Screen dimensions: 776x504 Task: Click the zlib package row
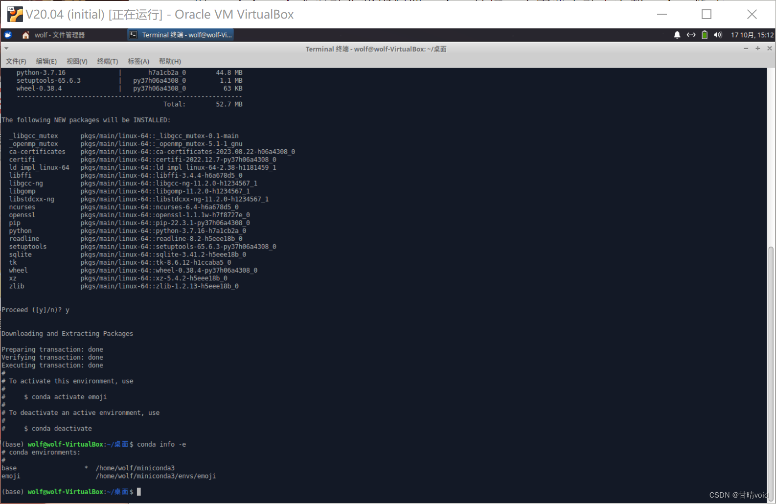coord(124,286)
